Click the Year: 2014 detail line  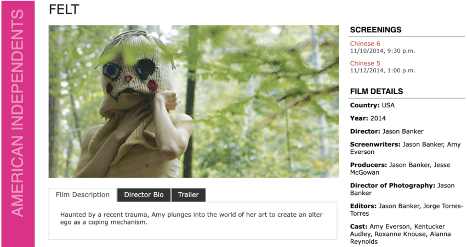tap(368, 118)
